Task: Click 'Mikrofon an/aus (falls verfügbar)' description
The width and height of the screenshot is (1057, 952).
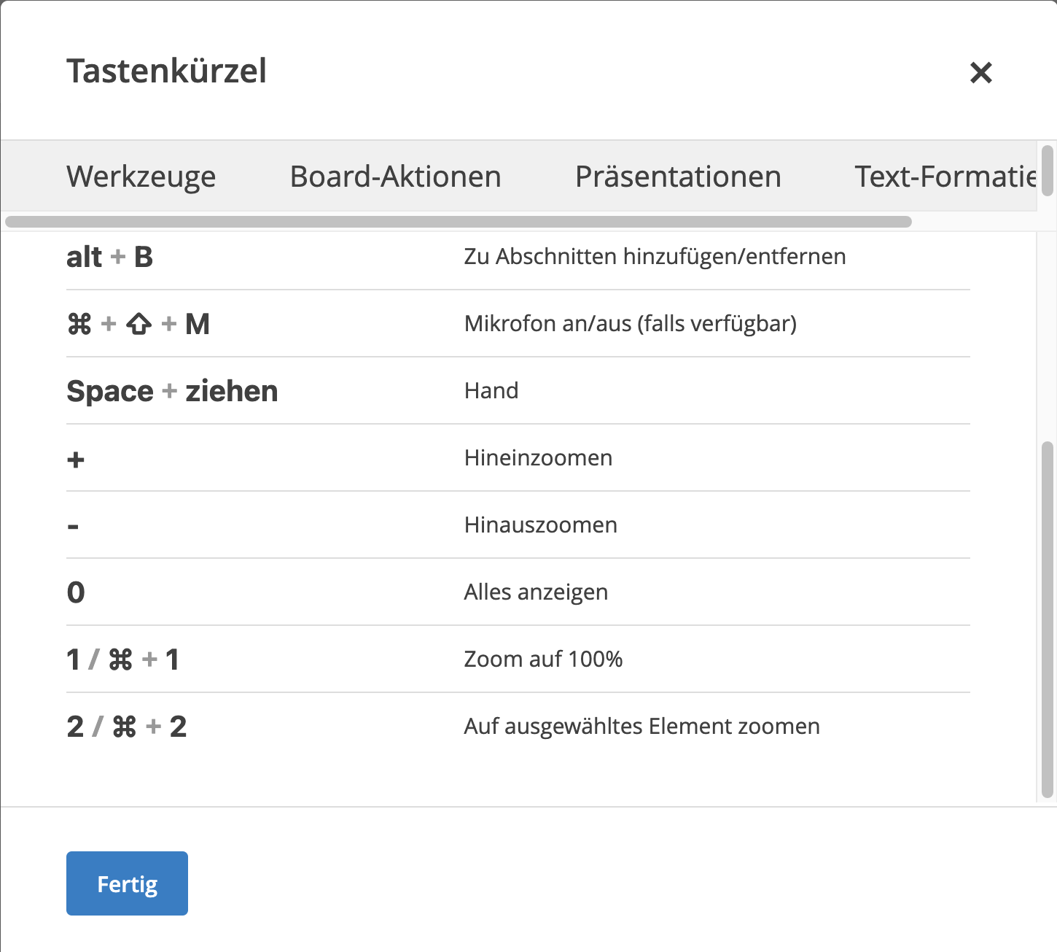Action: point(630,323)
